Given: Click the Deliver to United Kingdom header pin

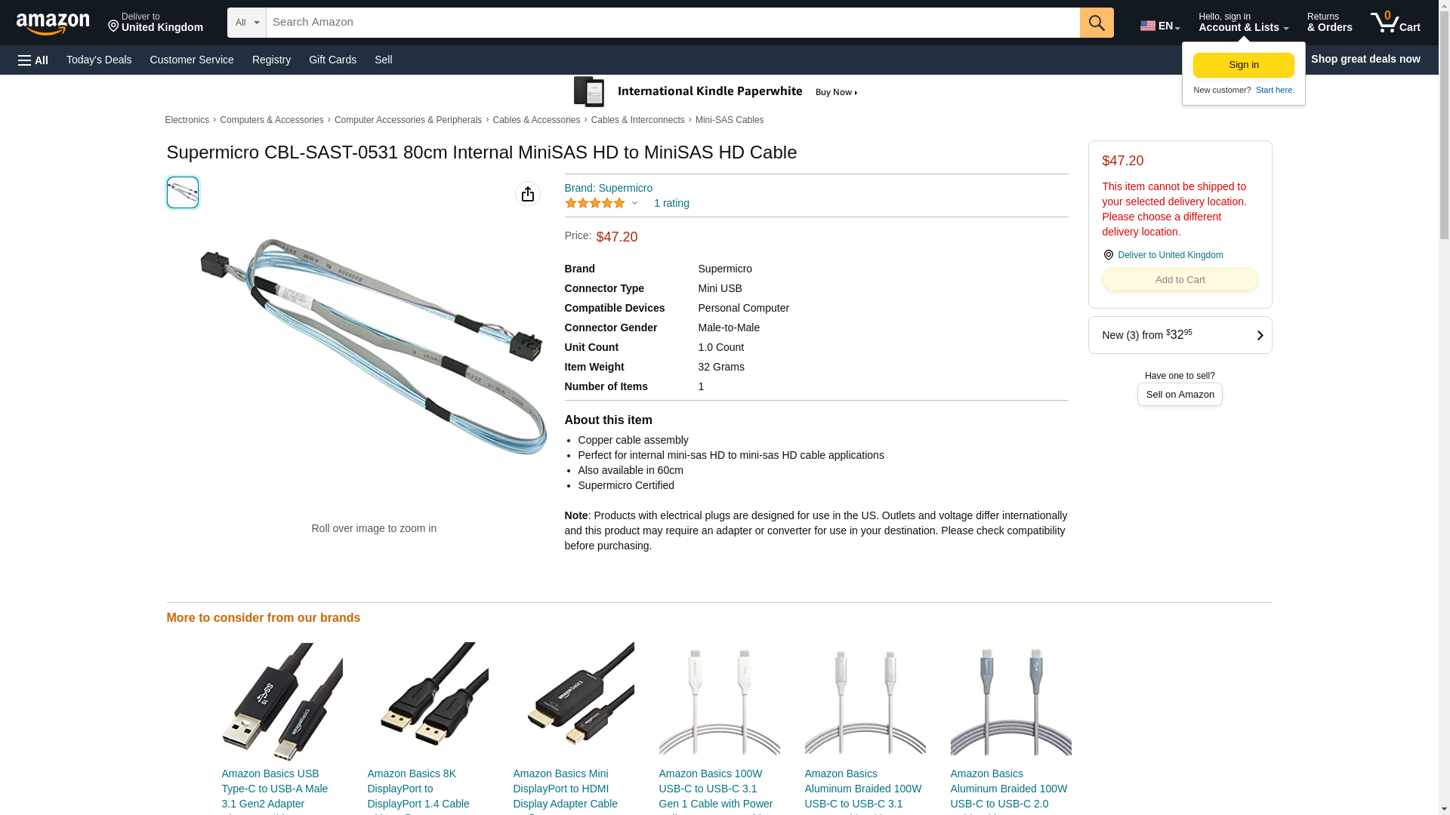Looking at the screenshot, I should click(x=156, y=23).
